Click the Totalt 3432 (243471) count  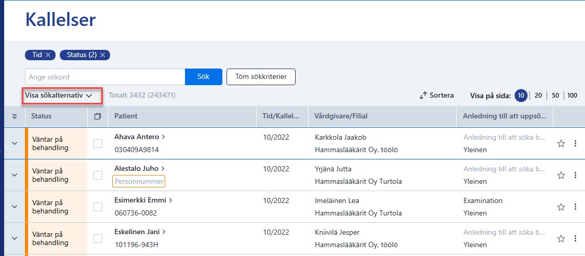click(x=142, y=96)
